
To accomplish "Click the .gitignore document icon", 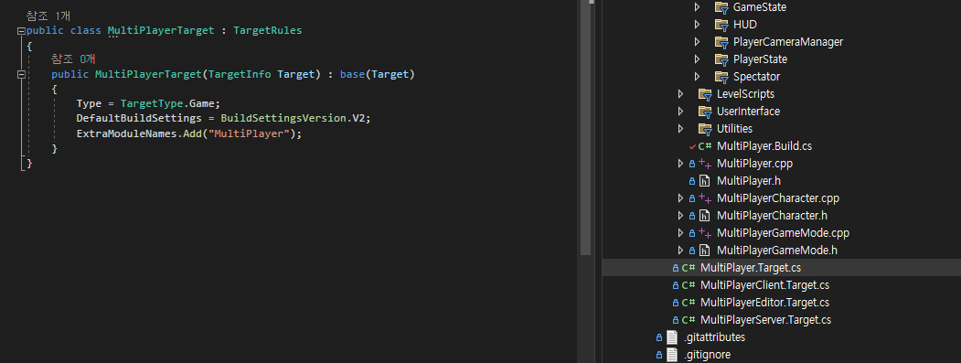I will [672, 355].
